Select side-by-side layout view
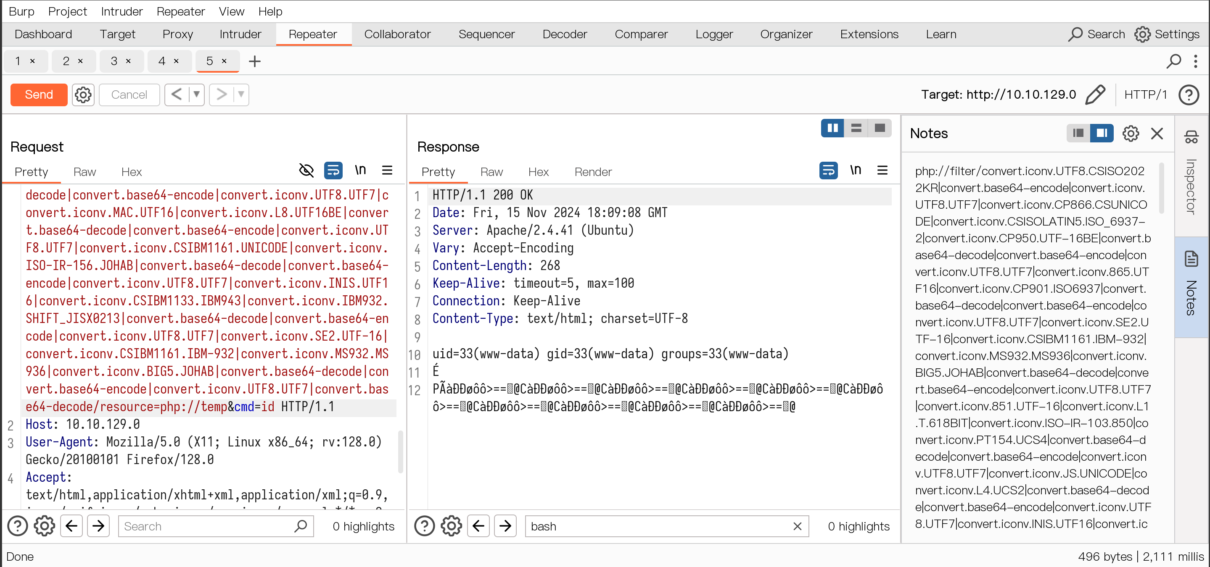The height and width of the screenshot is (567, 1210). point(832,128)
